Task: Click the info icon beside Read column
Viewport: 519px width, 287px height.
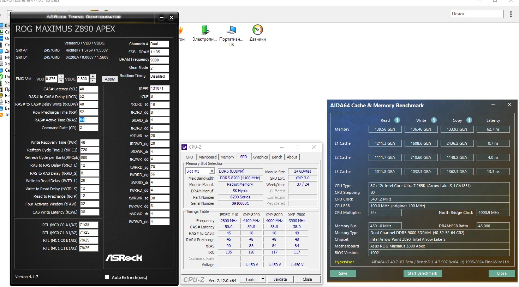Action: [397, 120]
